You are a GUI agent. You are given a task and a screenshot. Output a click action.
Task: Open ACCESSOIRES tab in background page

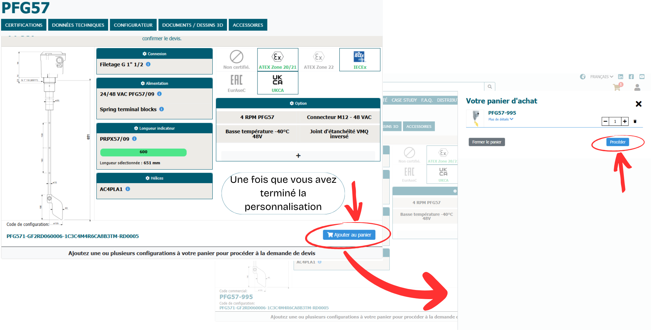(419, 127)
